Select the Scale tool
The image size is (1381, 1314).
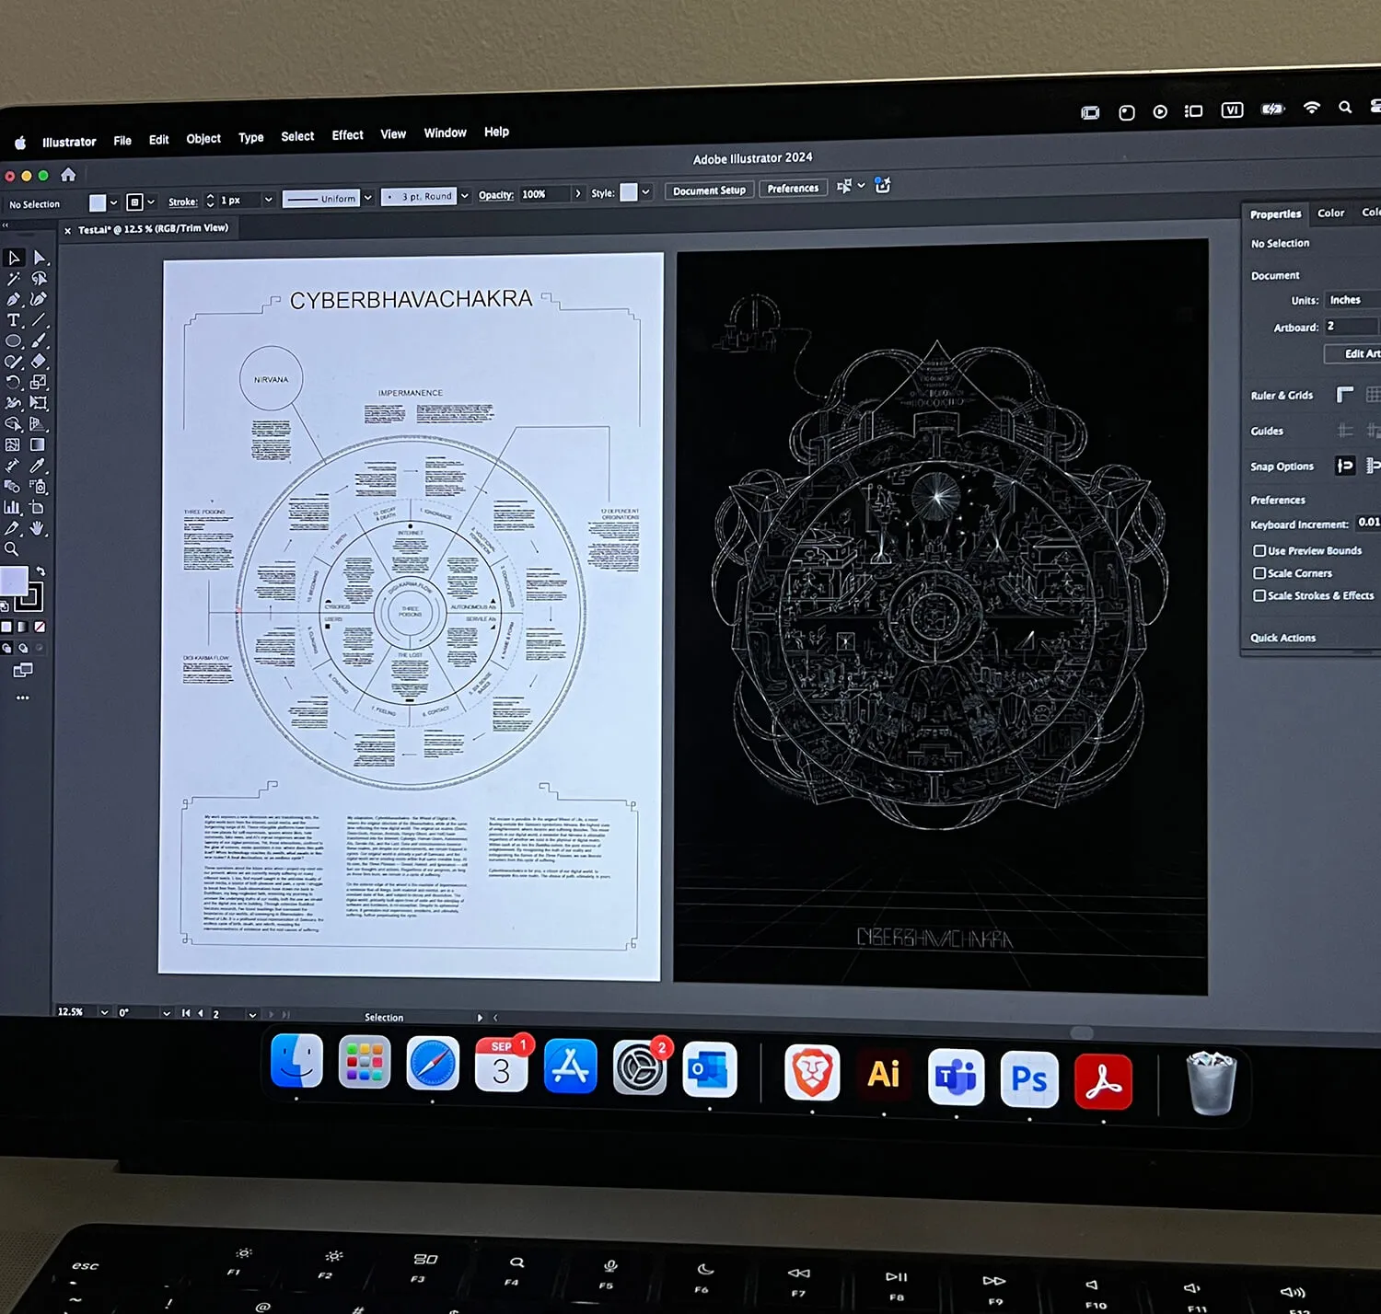coord(39,383)
